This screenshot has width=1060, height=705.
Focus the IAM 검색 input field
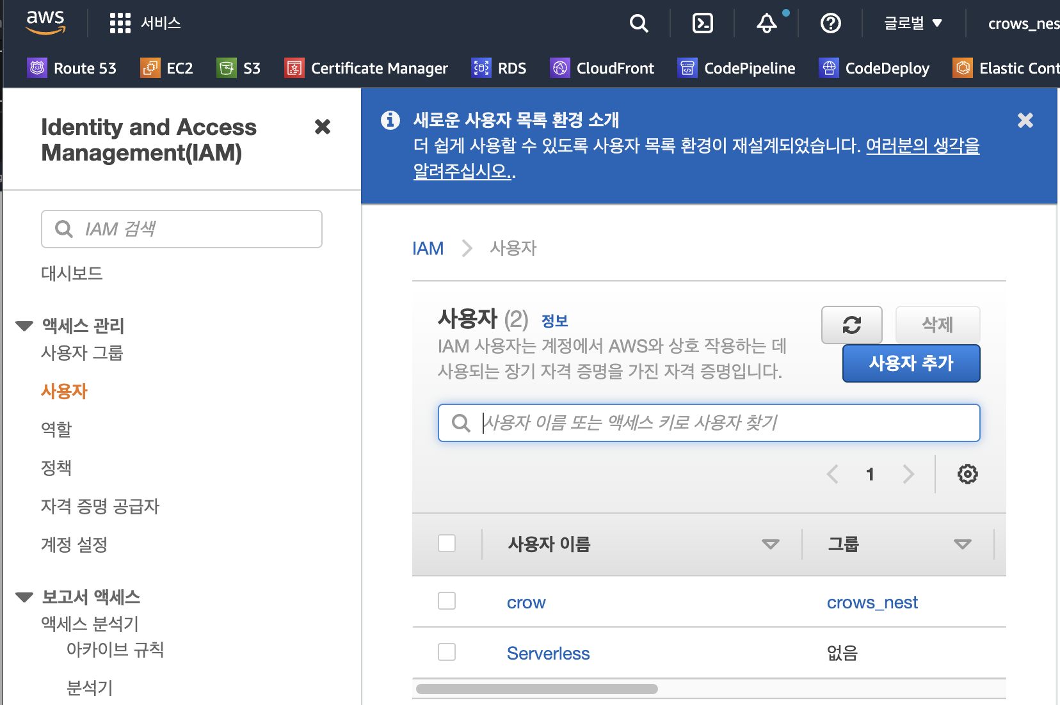click(182, 229)
